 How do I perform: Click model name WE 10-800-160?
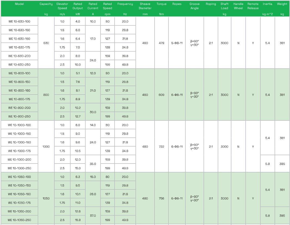pos(19,90)
